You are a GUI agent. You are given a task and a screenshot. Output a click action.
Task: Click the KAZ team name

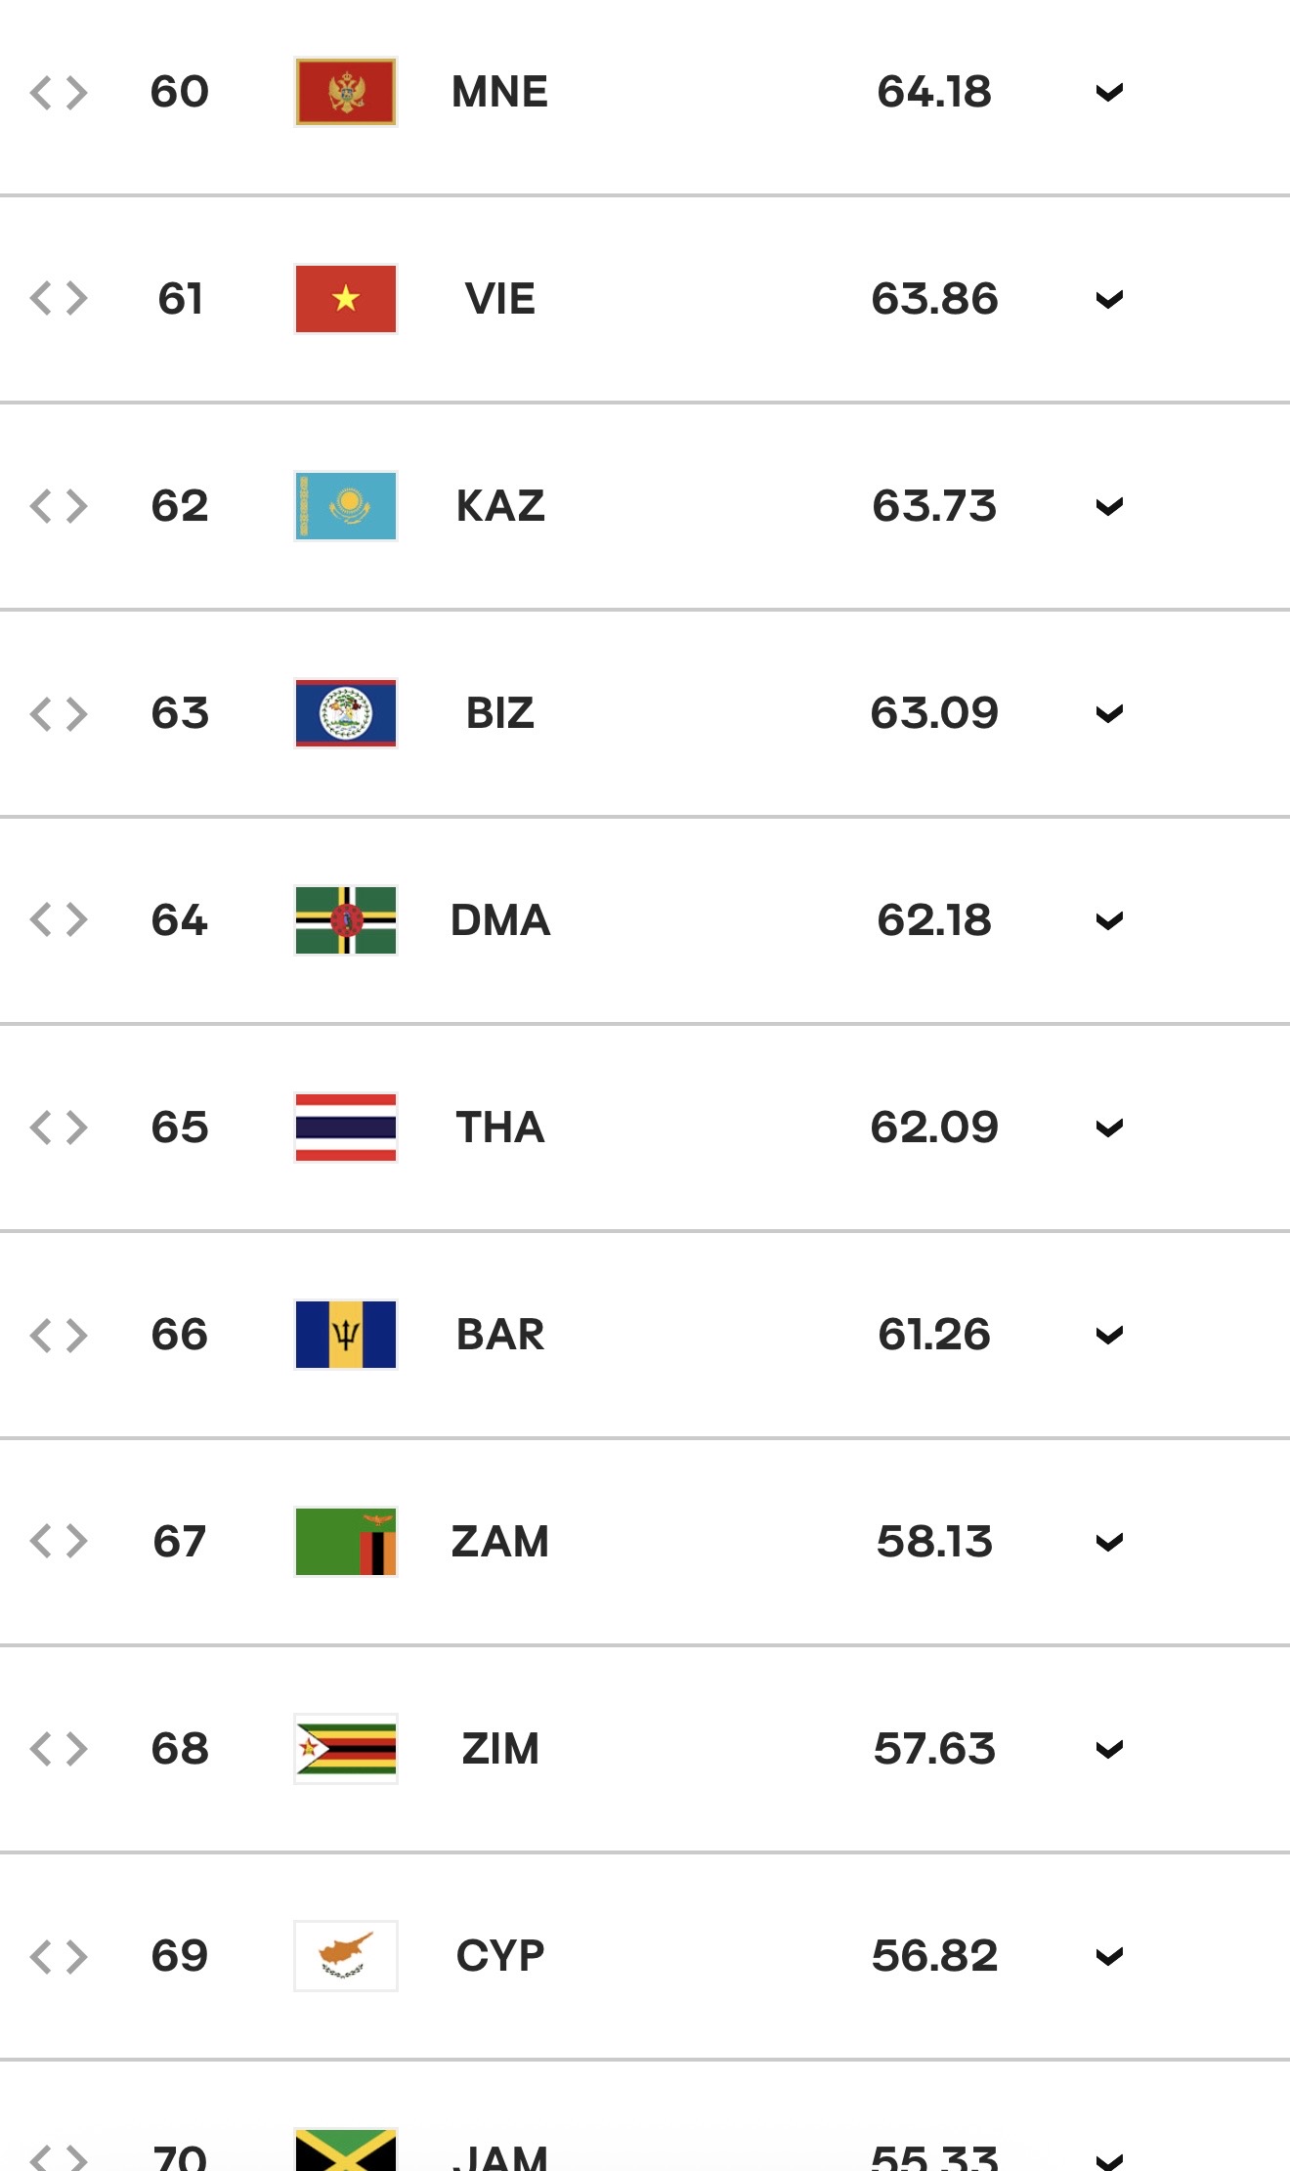coord(500,506)
